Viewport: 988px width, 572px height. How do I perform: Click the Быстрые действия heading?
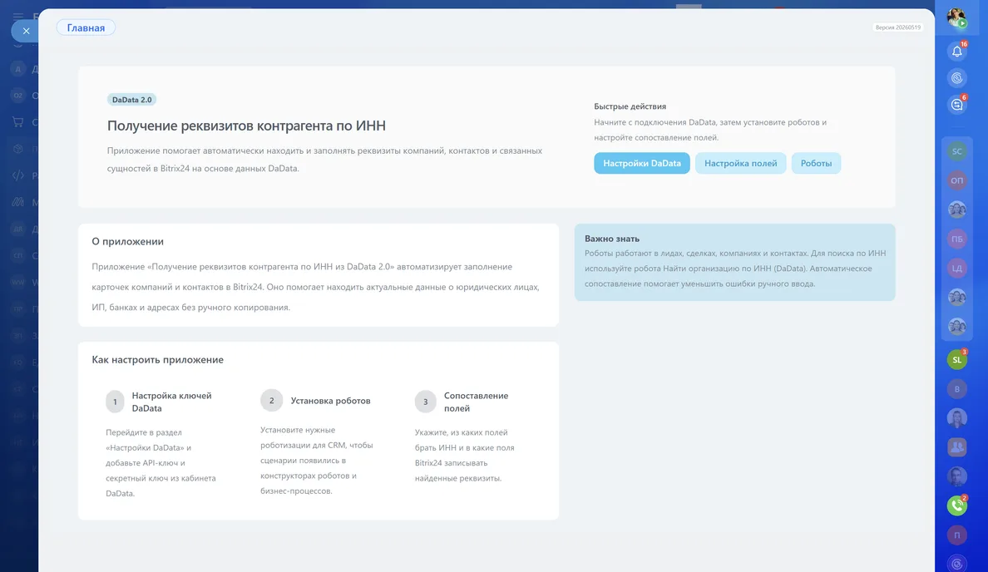[x=630, y=106]
